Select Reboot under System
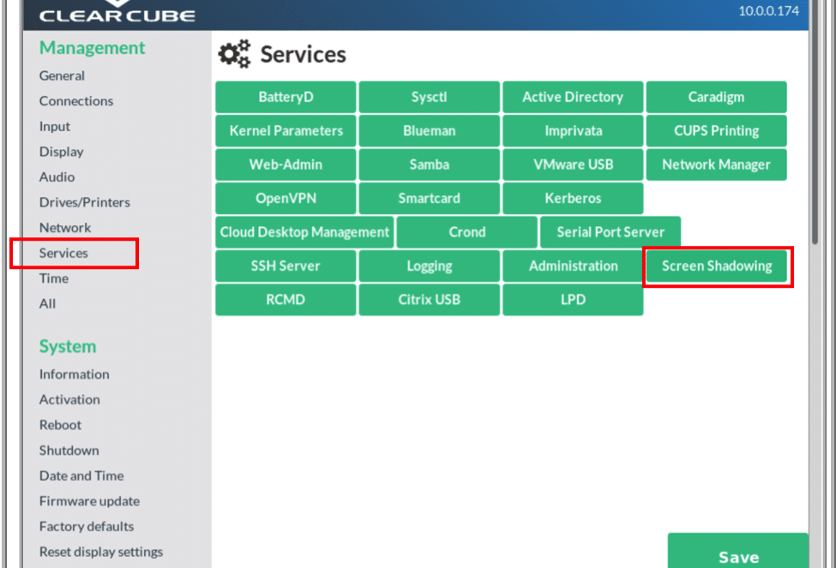This screenshot has height=568, width=836. coord(60,425)
